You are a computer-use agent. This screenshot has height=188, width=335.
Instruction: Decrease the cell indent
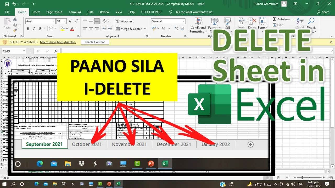[104, 29]
